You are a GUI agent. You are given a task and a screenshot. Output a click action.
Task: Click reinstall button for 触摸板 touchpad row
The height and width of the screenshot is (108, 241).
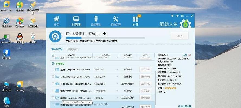pyautogui.click(x=145, y=97)
